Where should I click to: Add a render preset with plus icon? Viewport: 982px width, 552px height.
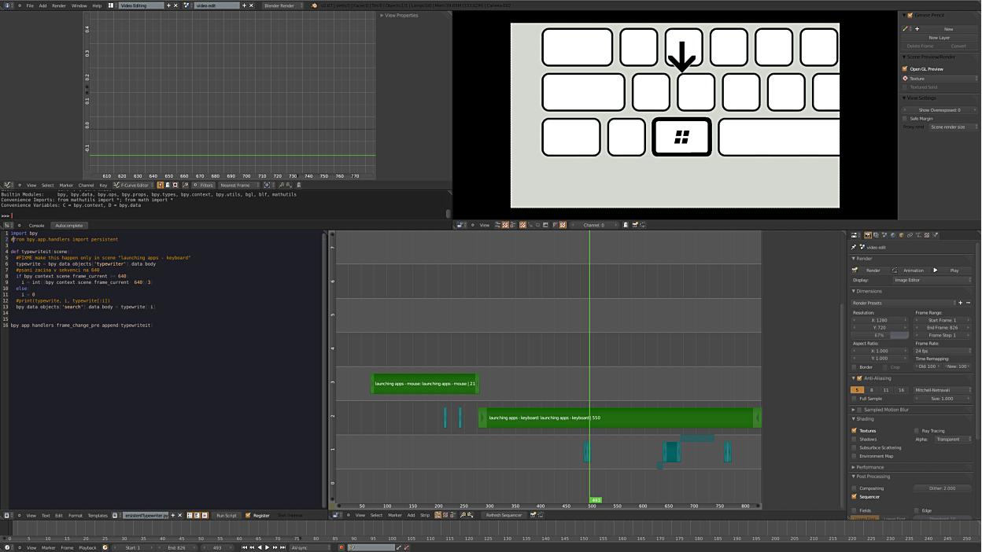(x=960, y=303)
